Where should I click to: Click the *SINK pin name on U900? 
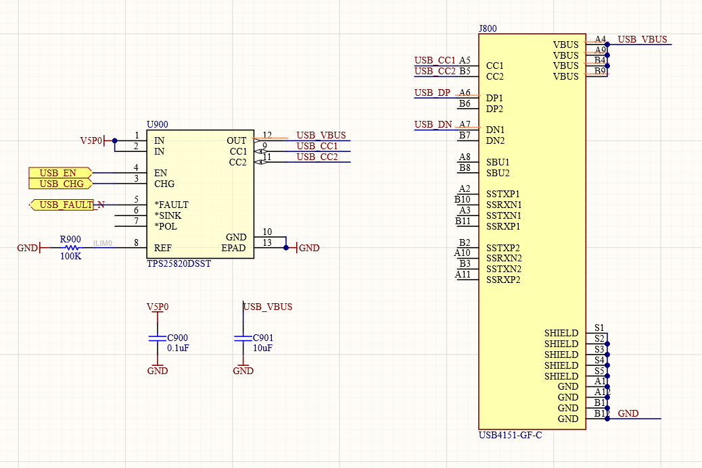(x=168, y=215)
